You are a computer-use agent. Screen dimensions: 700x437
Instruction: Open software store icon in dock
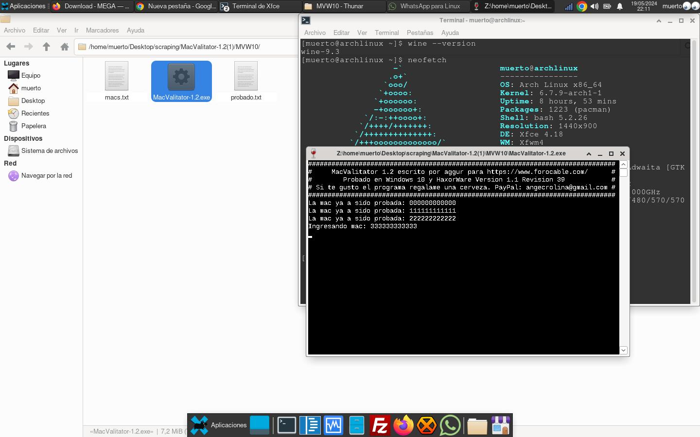501,425
